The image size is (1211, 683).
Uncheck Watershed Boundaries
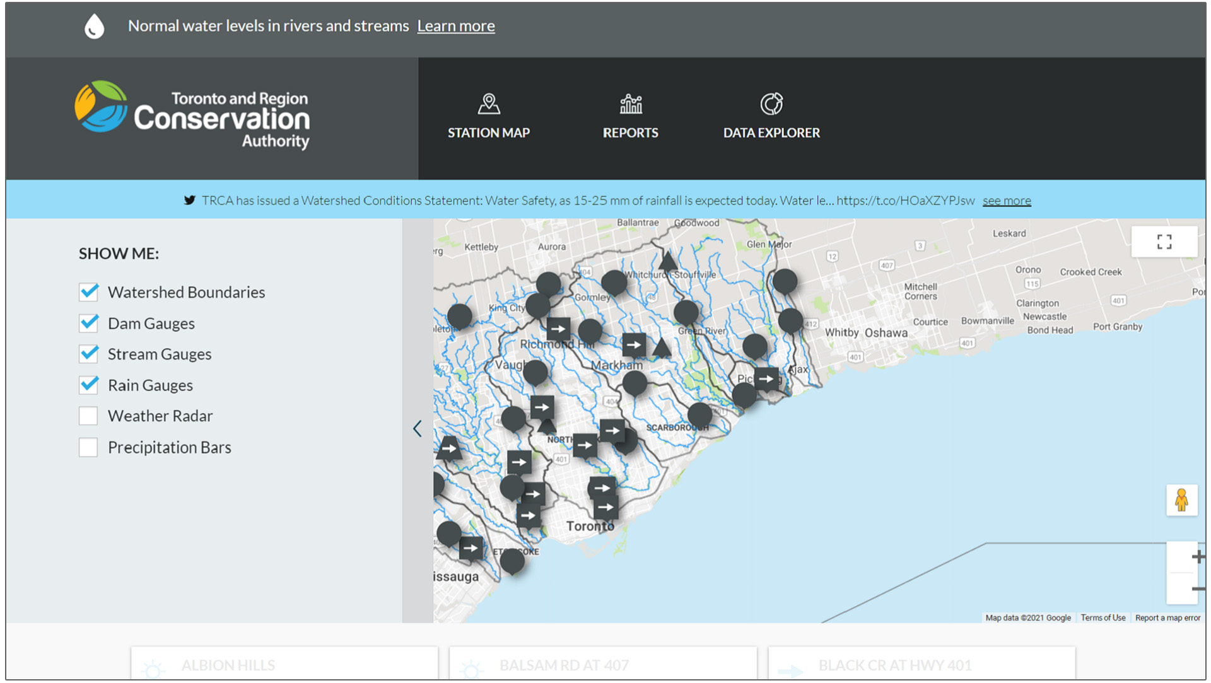click(89, 292)
